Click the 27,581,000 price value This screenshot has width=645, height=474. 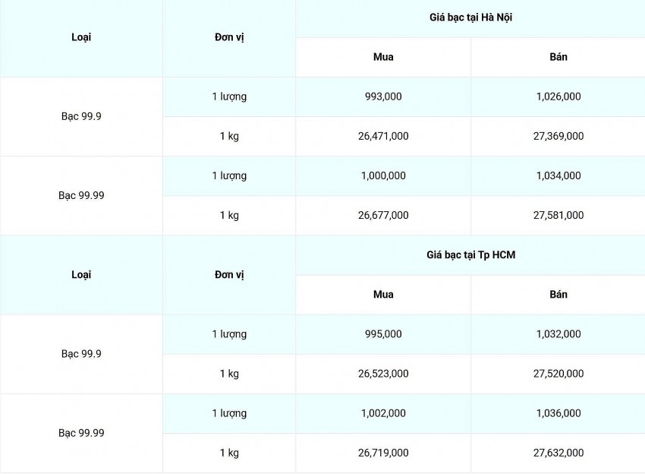point(558,215)
